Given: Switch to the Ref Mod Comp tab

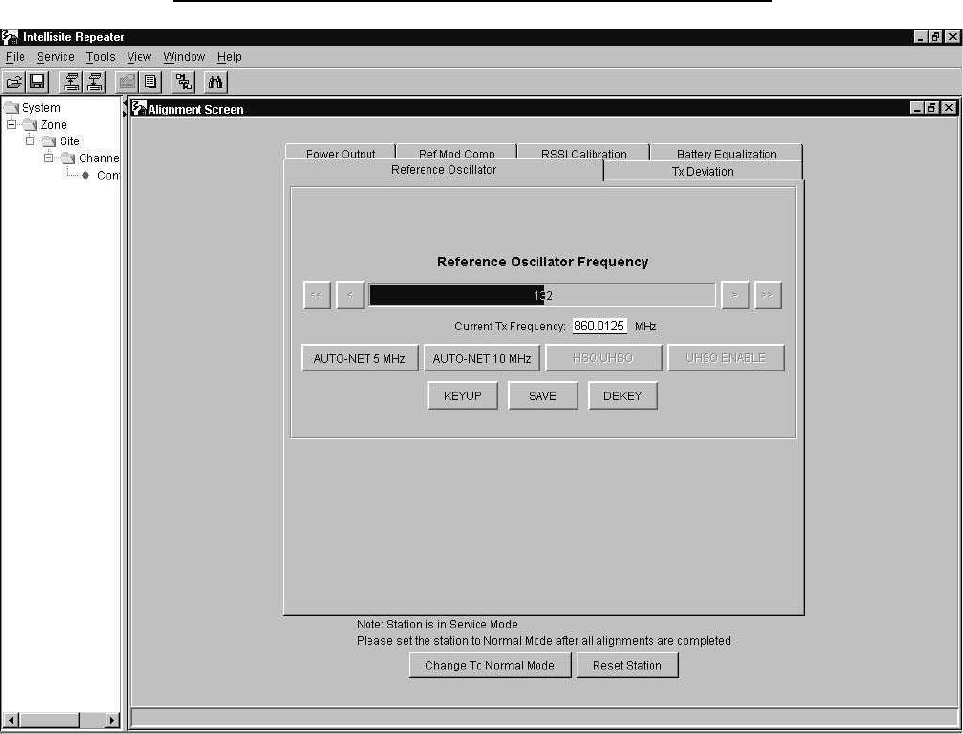Looking at the screenshot, I should pos(456,153).
